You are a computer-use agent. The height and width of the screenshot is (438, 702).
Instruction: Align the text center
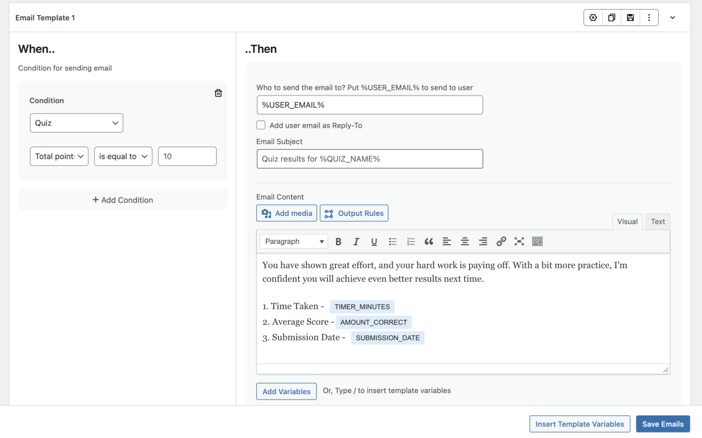(465, 241)
